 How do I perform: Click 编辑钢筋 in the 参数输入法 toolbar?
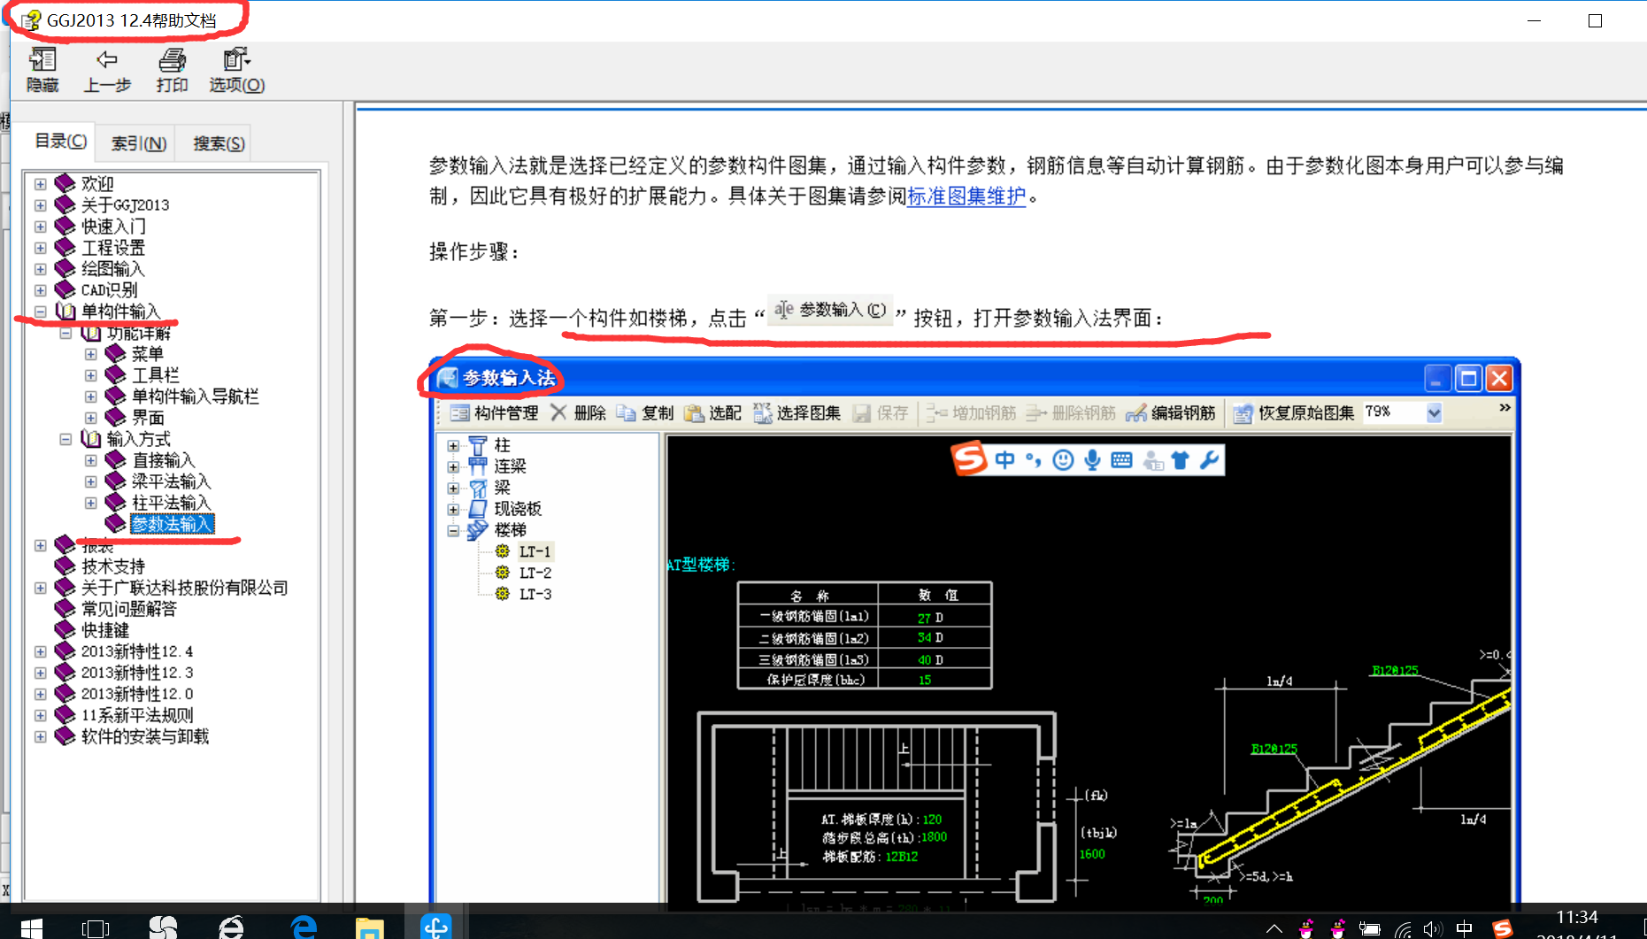coord(1171,412)
